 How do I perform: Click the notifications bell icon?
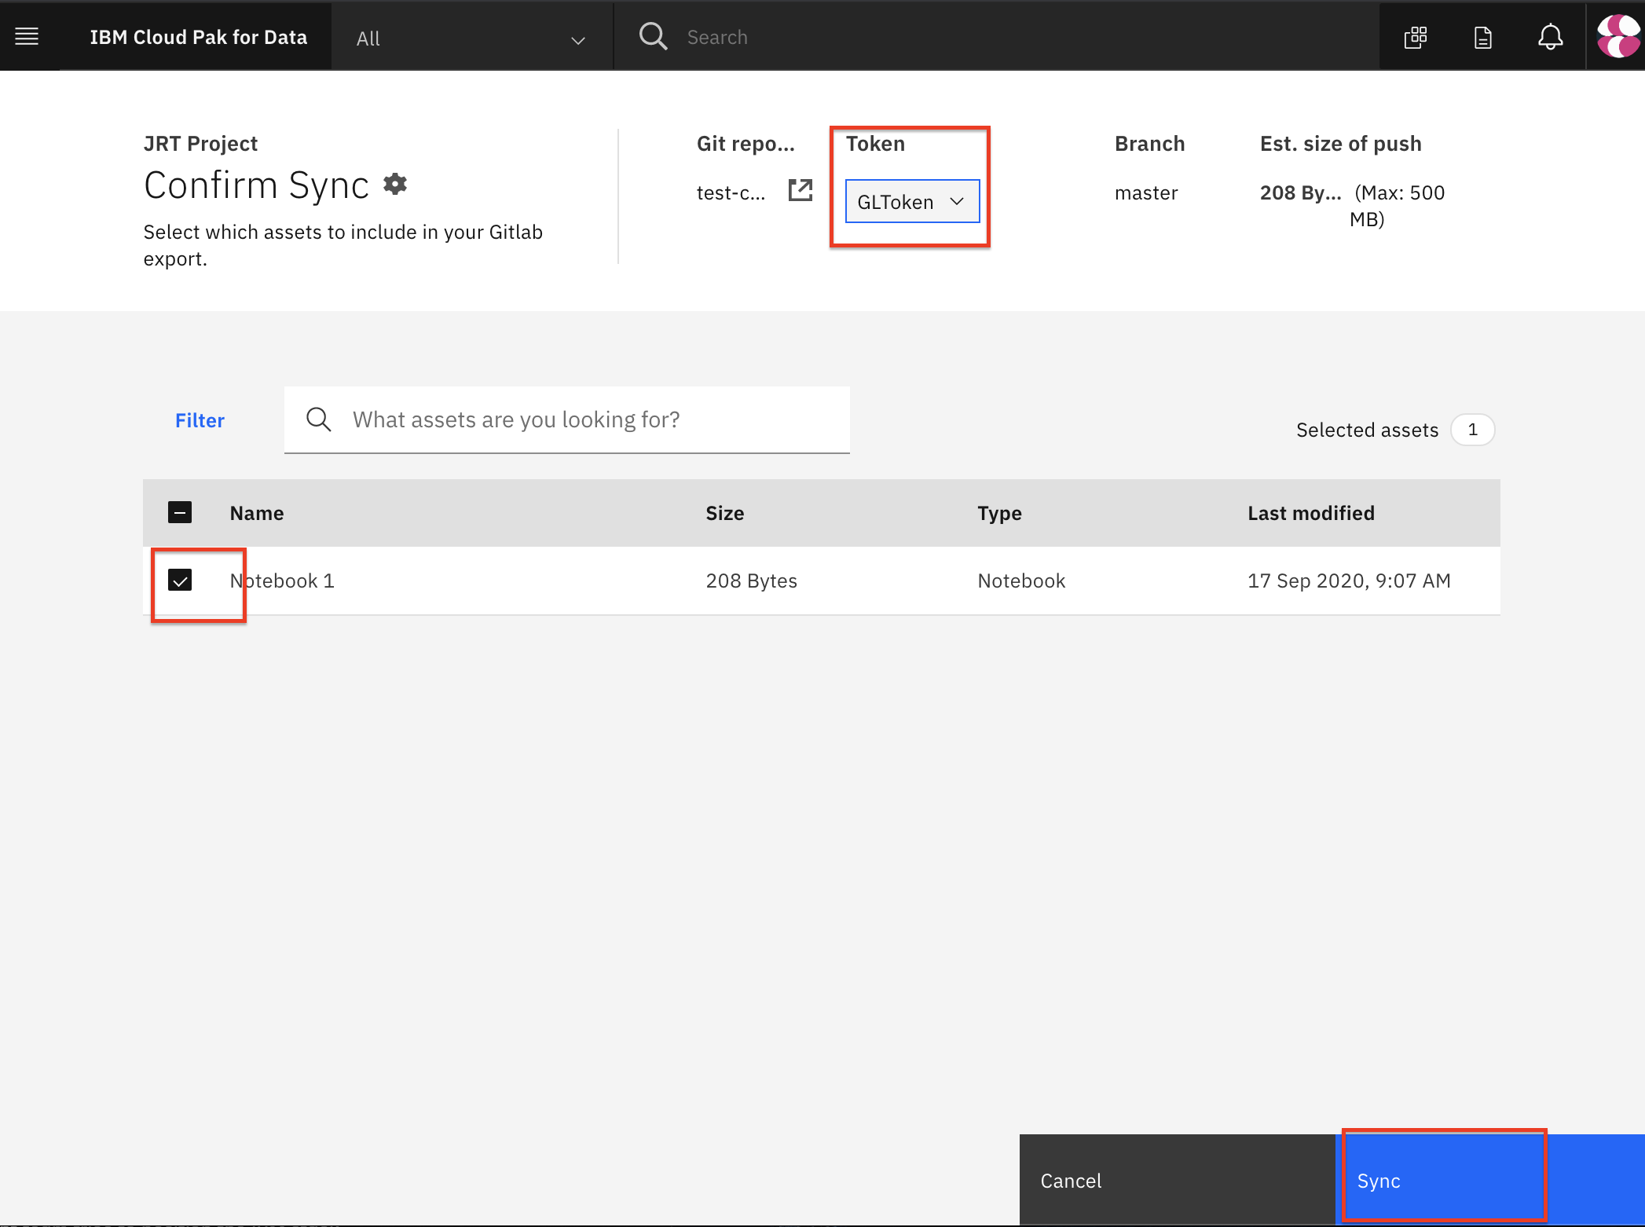point(1548,36)
